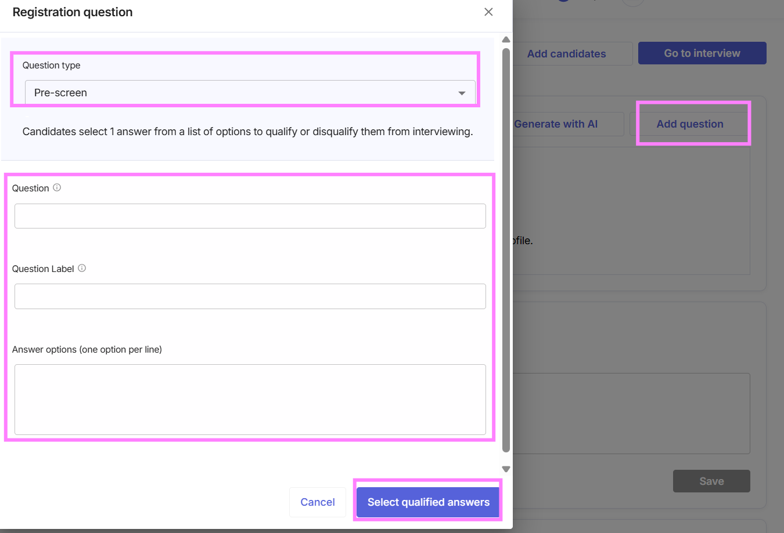Click the Pre-screen dropdown arrow
784x533 pixels.
point(462,93)
